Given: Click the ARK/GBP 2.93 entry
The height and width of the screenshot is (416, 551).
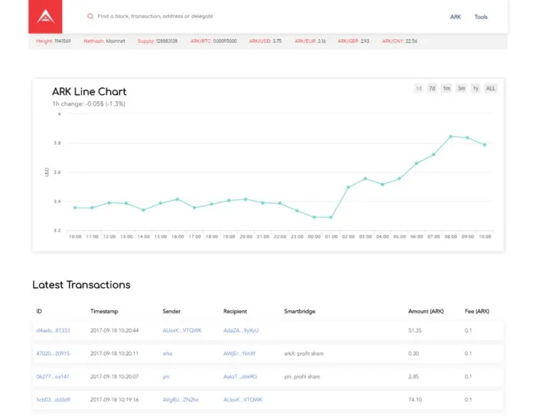Looking at the screenshot, I should (x=354, y=41).
